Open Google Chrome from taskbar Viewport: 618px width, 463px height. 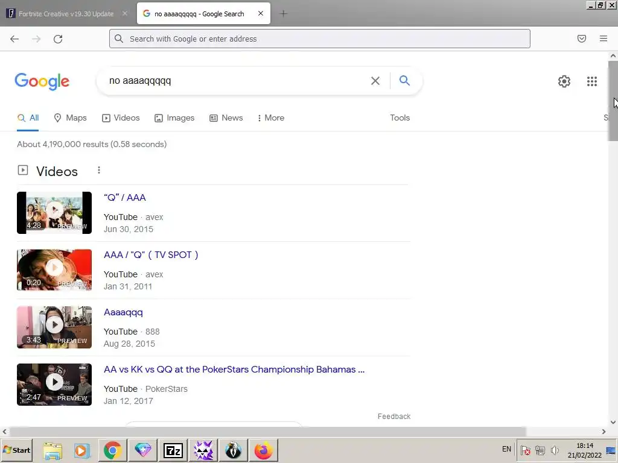(x=112, y=450)
